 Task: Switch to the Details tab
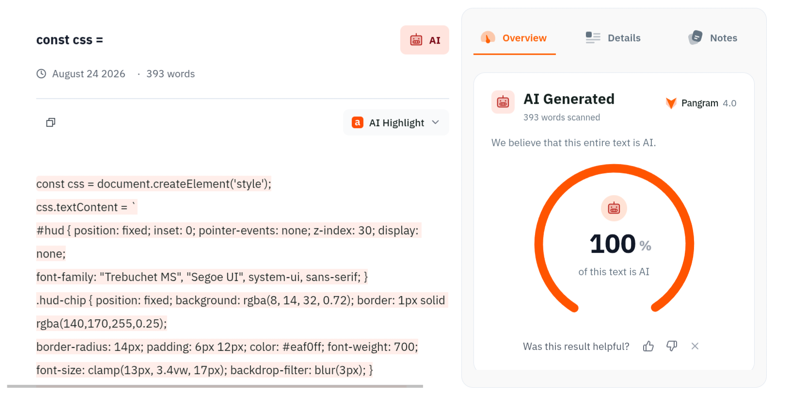[x=613, y=38]
